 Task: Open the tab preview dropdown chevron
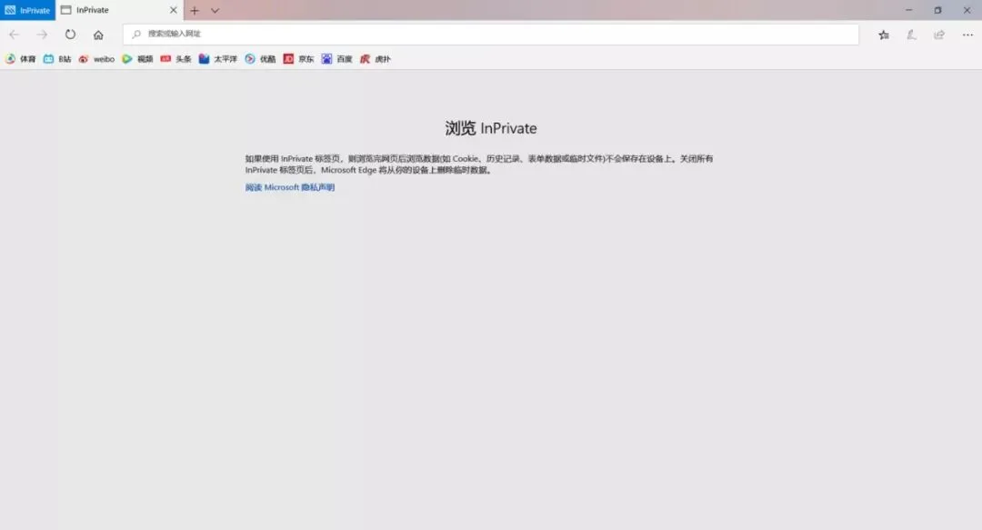214,10
